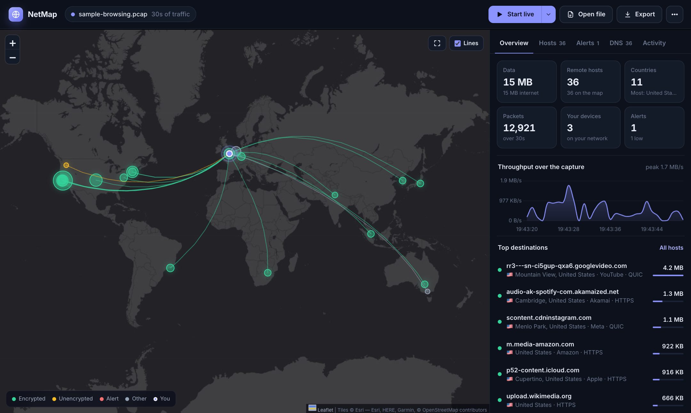
Task: Disable the Lines checkbox
Action: pyautogui.click(x=457, y=43)
